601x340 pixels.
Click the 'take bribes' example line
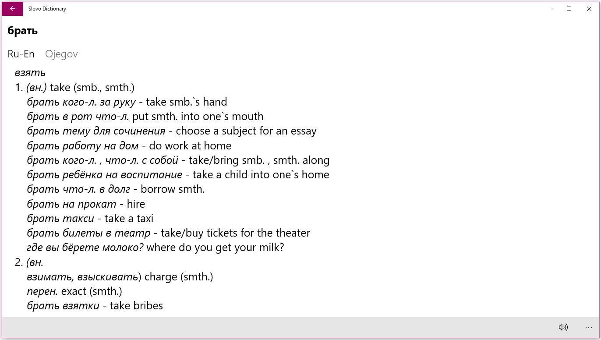pyautogui.click(x=95, y=306)
